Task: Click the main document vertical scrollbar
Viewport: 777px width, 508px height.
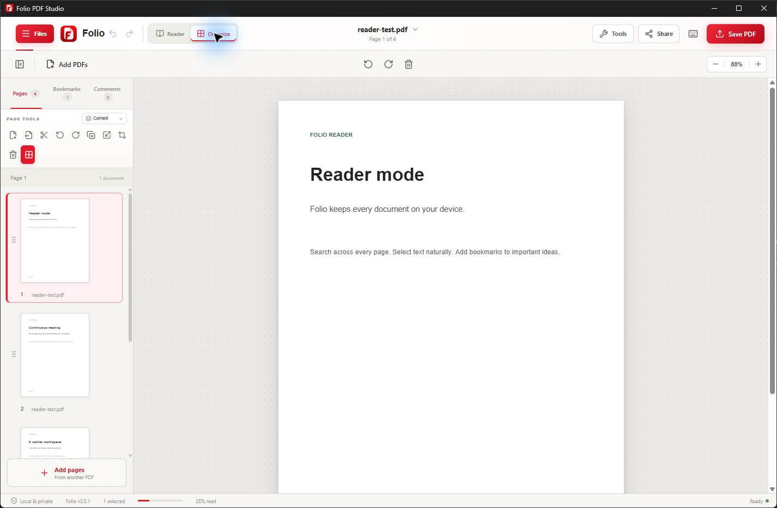Action: click(x=772, y=241)
